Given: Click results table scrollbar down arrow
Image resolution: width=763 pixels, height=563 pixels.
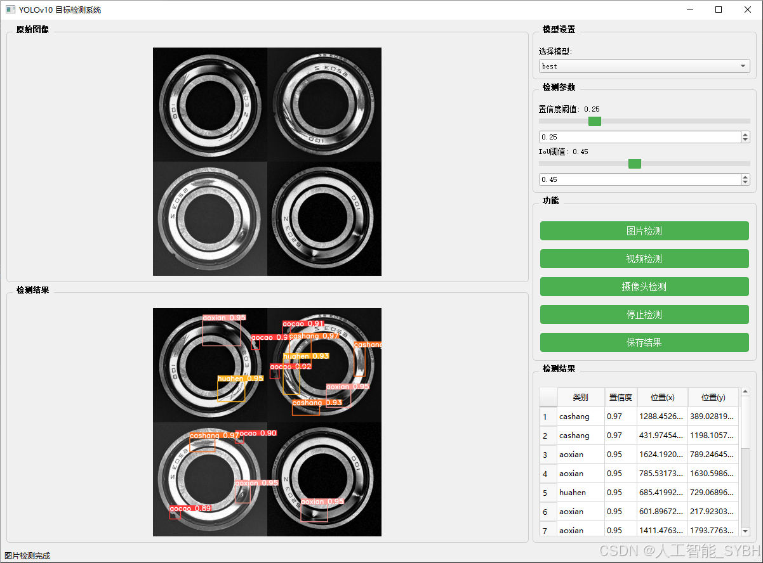Looking at the screenshot, I should click(x=745, y=531).
